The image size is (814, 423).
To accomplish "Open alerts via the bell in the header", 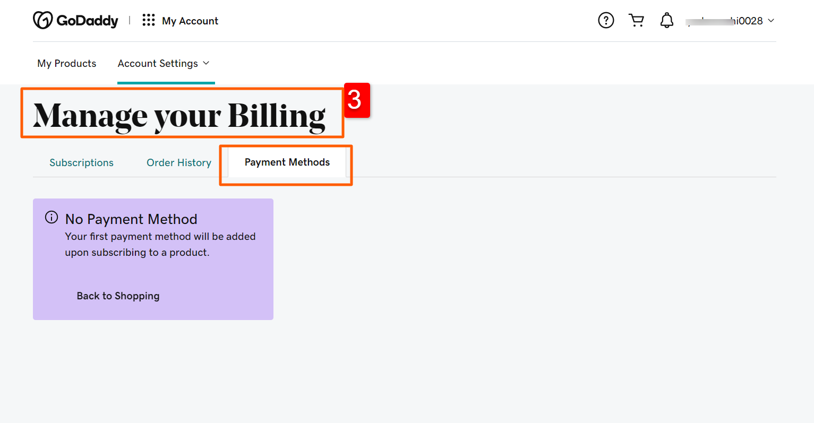I will point(666,20).
